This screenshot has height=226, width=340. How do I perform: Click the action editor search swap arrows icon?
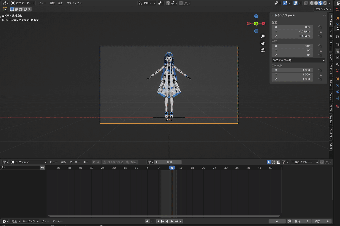pos(43,168)
